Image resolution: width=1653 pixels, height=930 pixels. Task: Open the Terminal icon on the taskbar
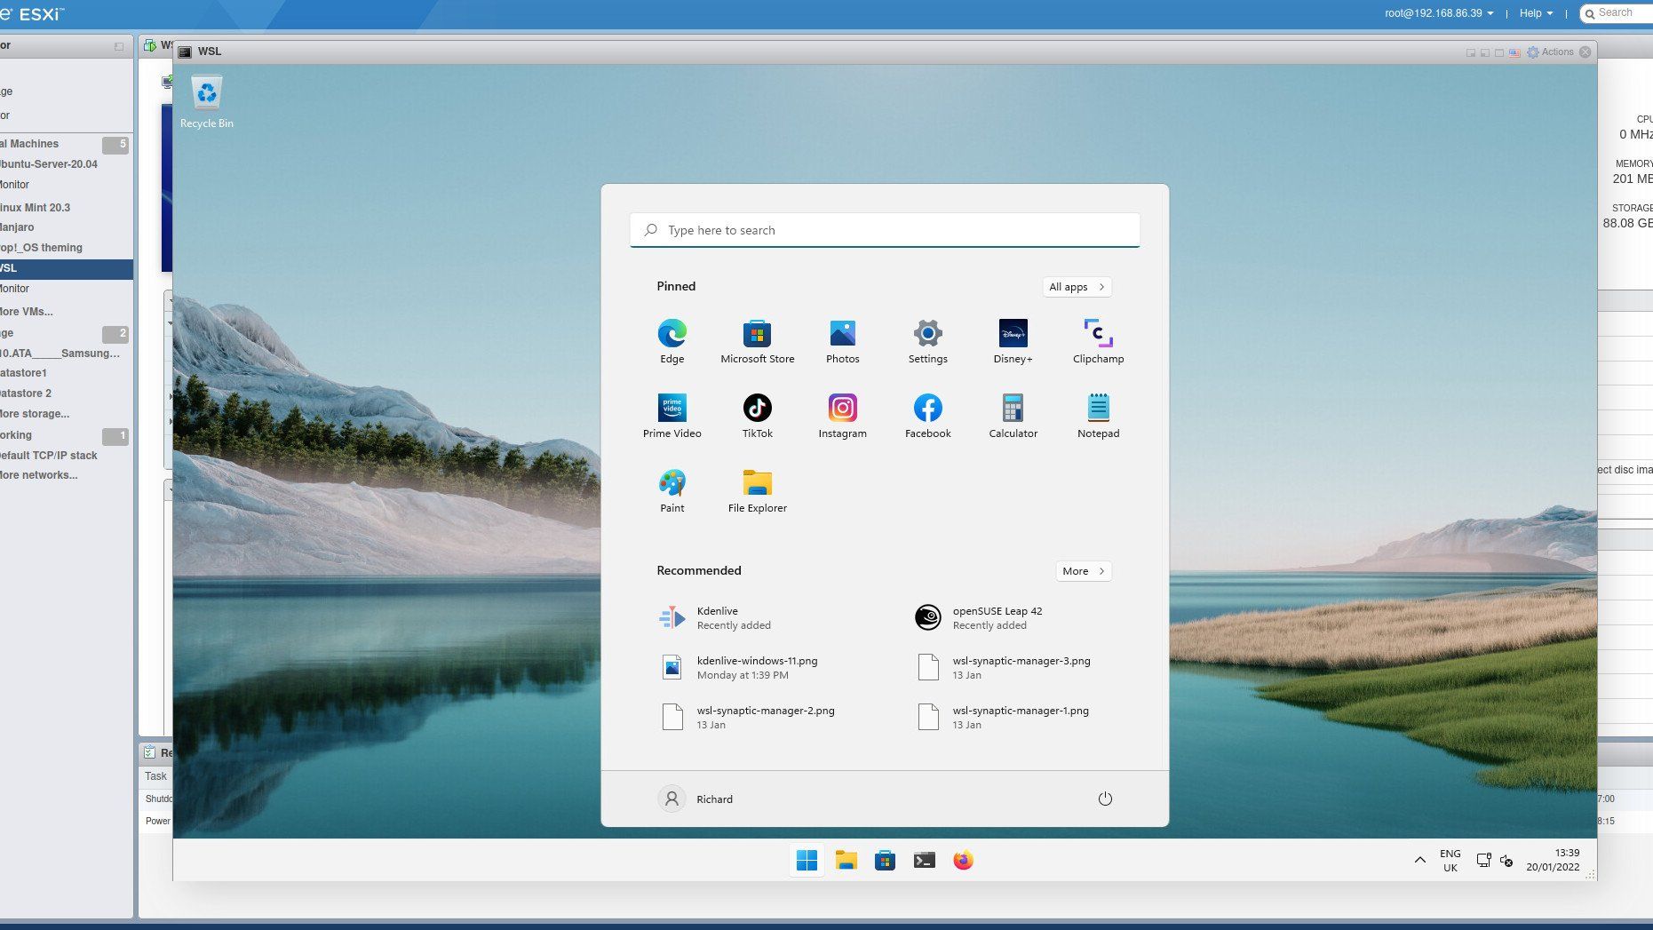(924, 860)
